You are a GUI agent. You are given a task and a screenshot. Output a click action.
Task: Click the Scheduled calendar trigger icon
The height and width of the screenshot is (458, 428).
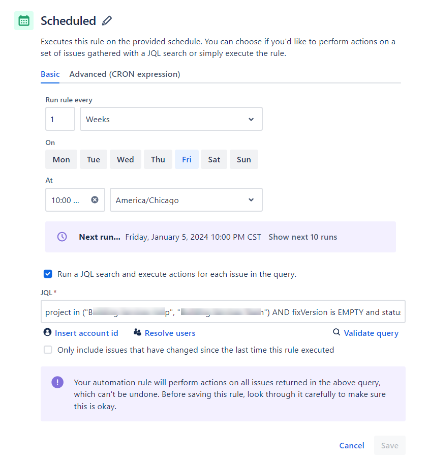[23, 20]
